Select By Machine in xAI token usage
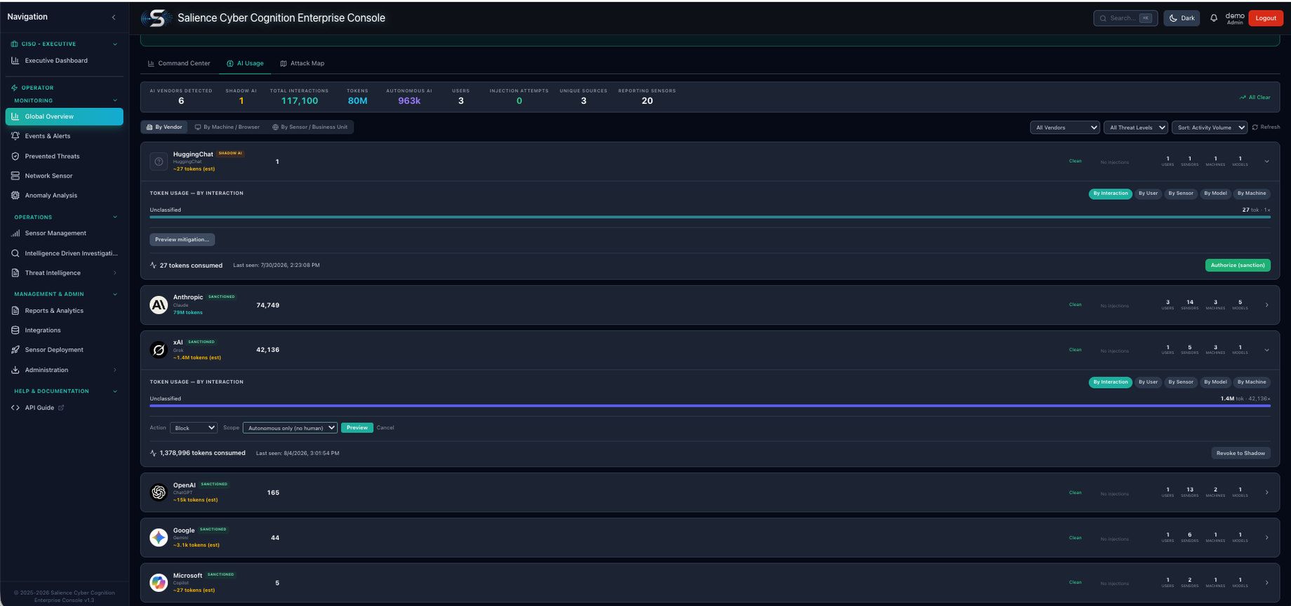This screenshot has height=606, width=1291. [x=1252, y=382]
